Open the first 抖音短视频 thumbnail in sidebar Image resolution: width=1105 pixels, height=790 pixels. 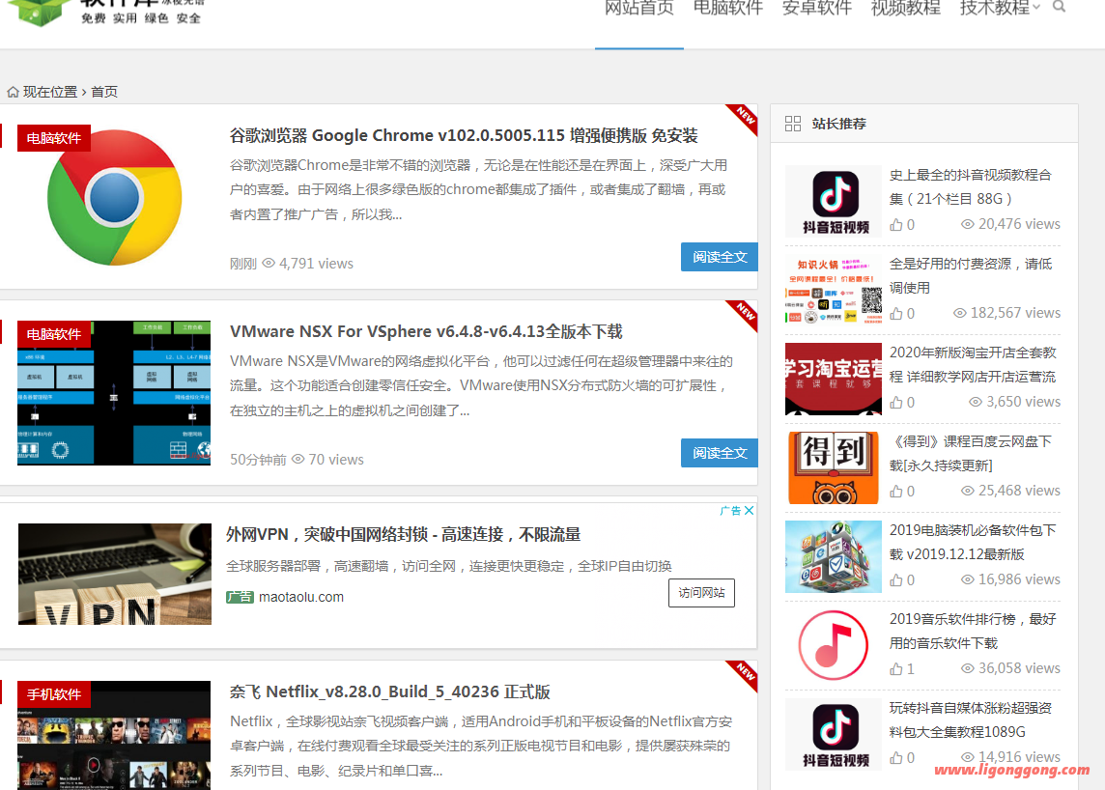[x=834, y=203]
